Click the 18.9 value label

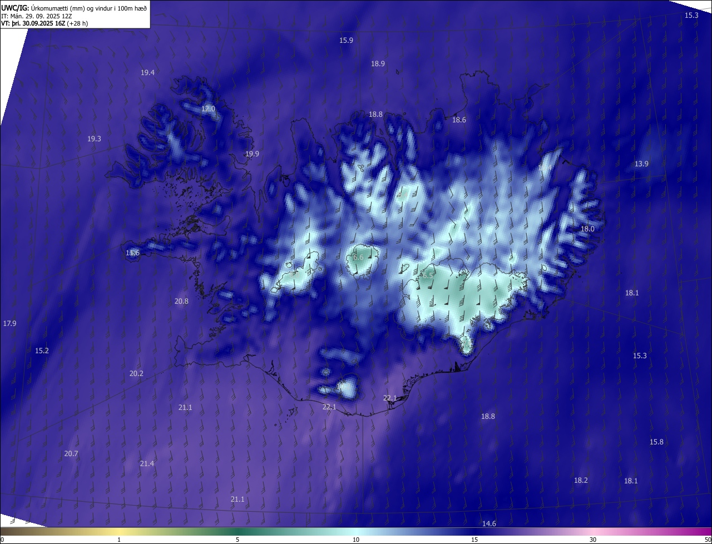coord(378,64)
